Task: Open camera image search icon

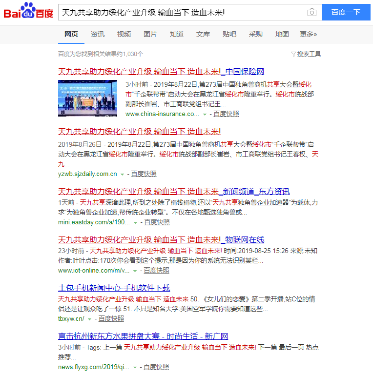Action: (311, 12)
